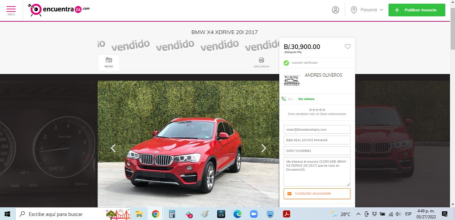Open Adobe Acrobat from the taskbar
The height and width of the screenshot is (220, 455).
pos(287,214)
